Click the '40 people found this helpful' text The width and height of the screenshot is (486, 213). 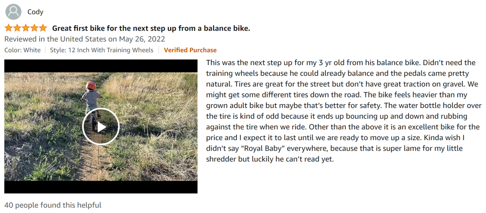pos(53,205)
